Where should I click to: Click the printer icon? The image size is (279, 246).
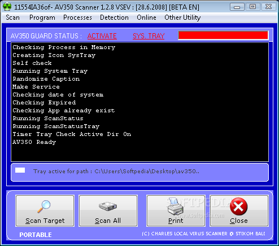pos(176,207)
